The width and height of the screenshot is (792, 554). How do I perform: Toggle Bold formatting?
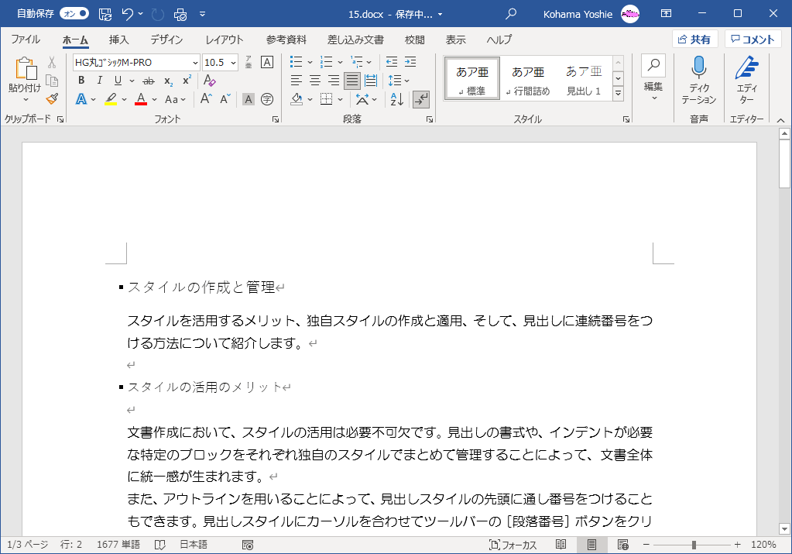[81, 81]
